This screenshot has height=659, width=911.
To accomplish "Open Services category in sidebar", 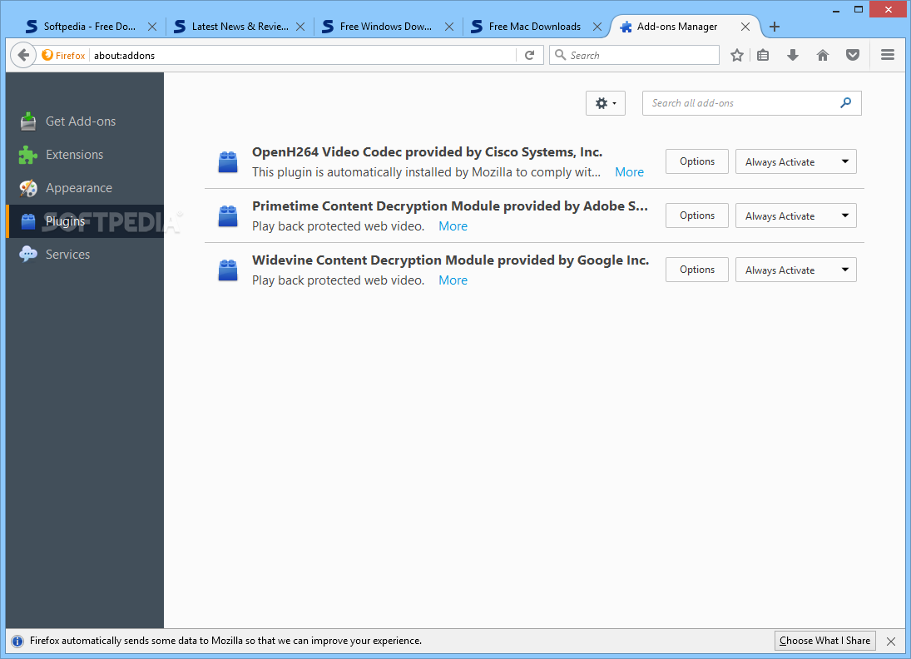I will [85, 255].
